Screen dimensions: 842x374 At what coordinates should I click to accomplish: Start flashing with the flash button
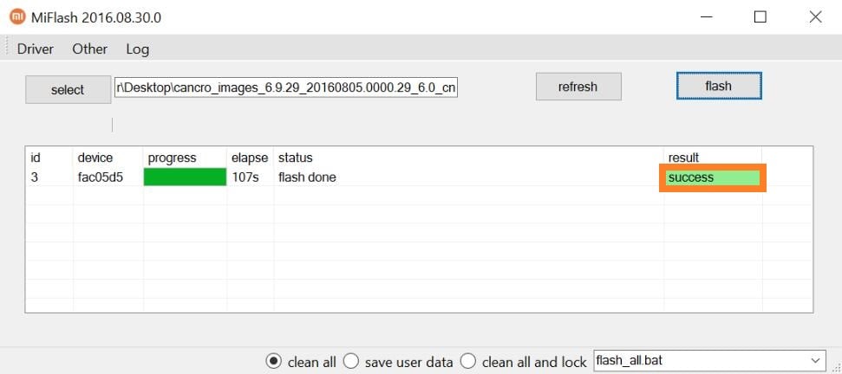(x=718, y=87)
